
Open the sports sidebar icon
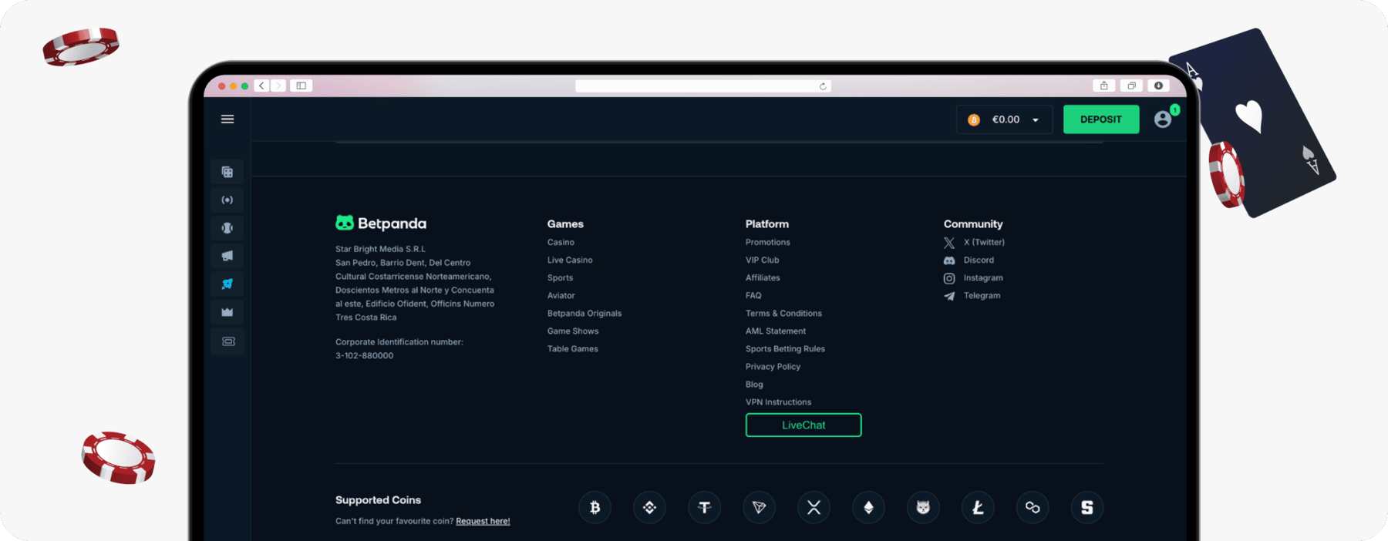(227, 228)
